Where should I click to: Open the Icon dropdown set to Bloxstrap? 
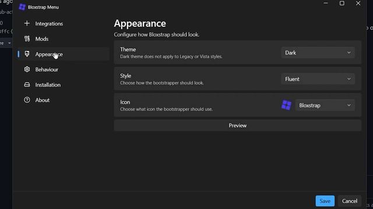pos(325,105)
